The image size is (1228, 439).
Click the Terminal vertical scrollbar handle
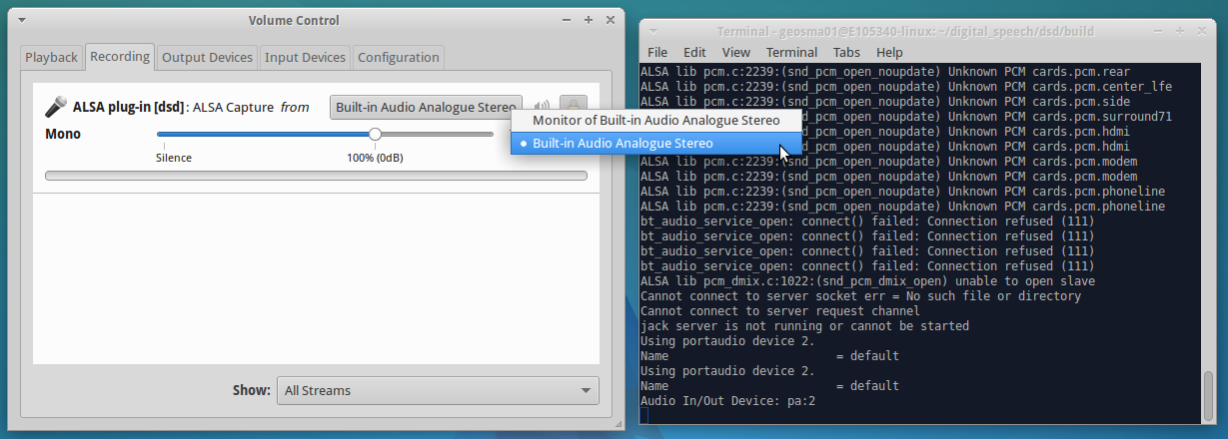coord(1208,397)
